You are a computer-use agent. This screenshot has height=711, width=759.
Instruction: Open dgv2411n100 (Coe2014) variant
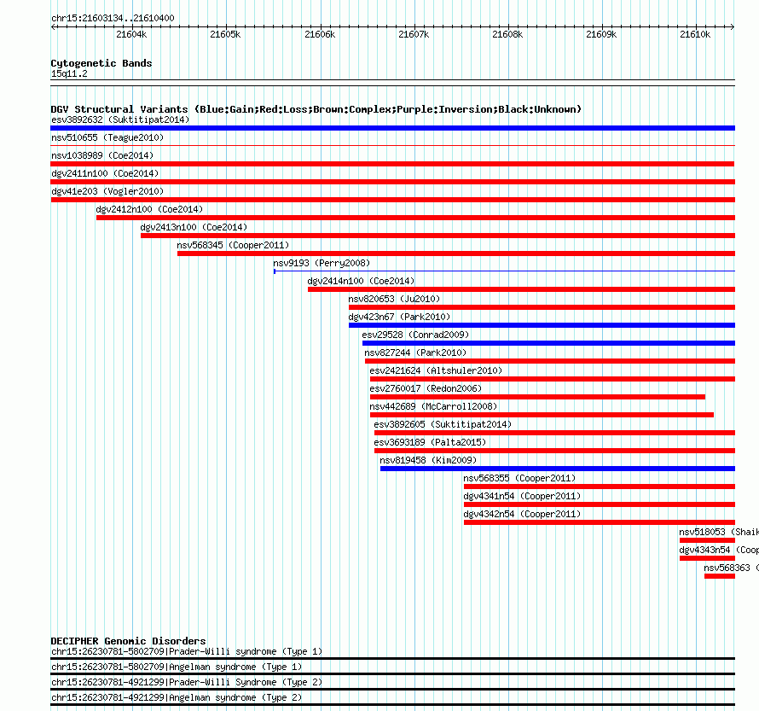(105, 173)
